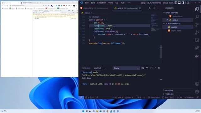This screenshot has width=201, height=113.
Task: Select app.js in JS_FUNDAMENTAL folder
Action: (x=178, y=27)
